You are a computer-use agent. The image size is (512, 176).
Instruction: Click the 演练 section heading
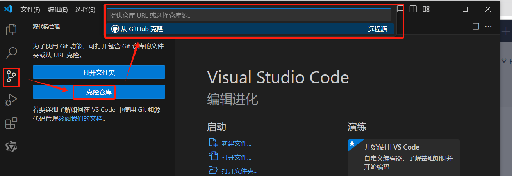tap(357, 127)
